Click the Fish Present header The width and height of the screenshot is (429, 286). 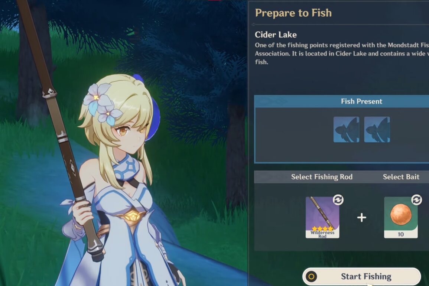[x=361, y=101]
